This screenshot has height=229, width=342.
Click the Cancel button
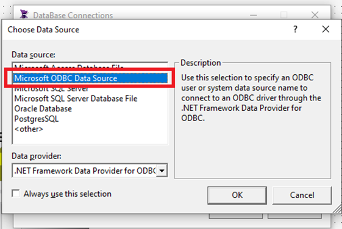(x=302, y=195)
